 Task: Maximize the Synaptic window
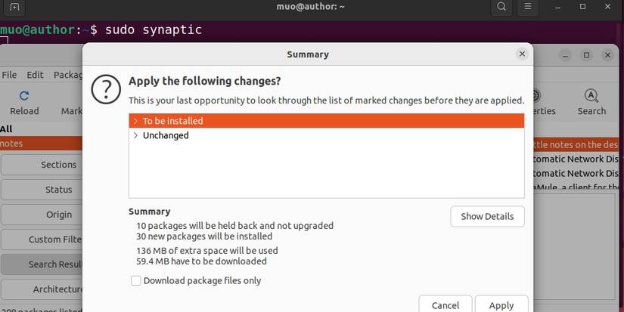[x=586, y=55]
